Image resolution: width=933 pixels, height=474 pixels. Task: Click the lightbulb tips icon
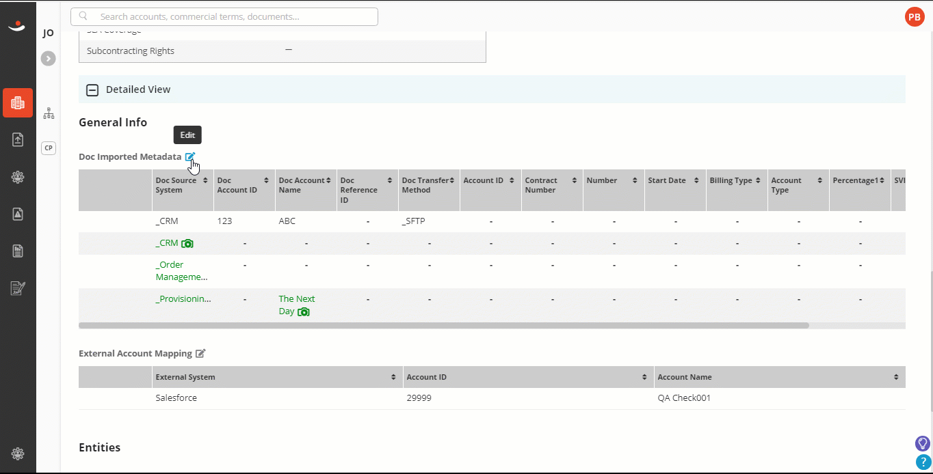(x=923, y=443)
